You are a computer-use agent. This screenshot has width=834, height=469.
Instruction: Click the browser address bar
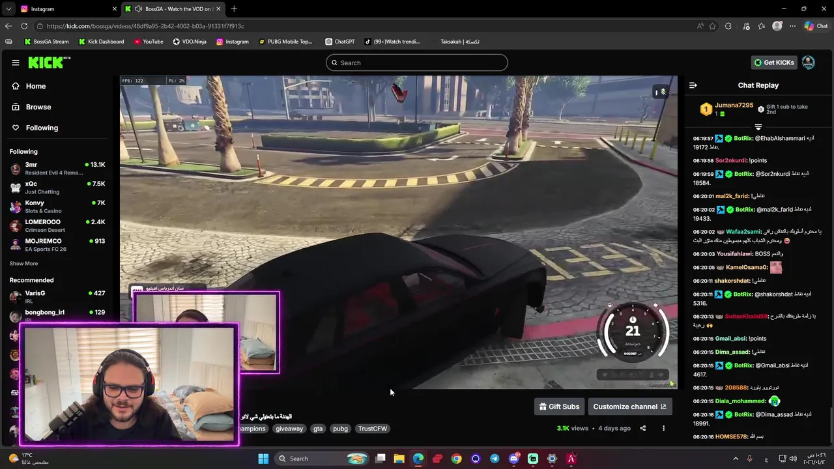[365, 26]
